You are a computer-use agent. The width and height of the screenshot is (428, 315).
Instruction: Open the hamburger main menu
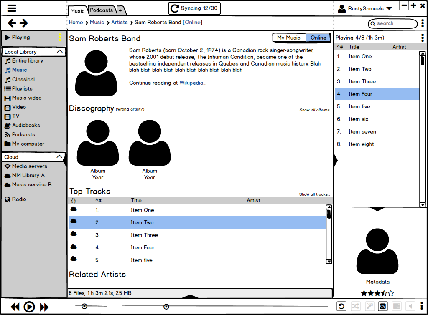pyautogui.click(x=12, y=8)
